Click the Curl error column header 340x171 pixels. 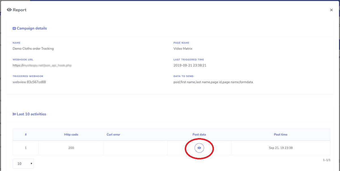(x=113, y=134)
